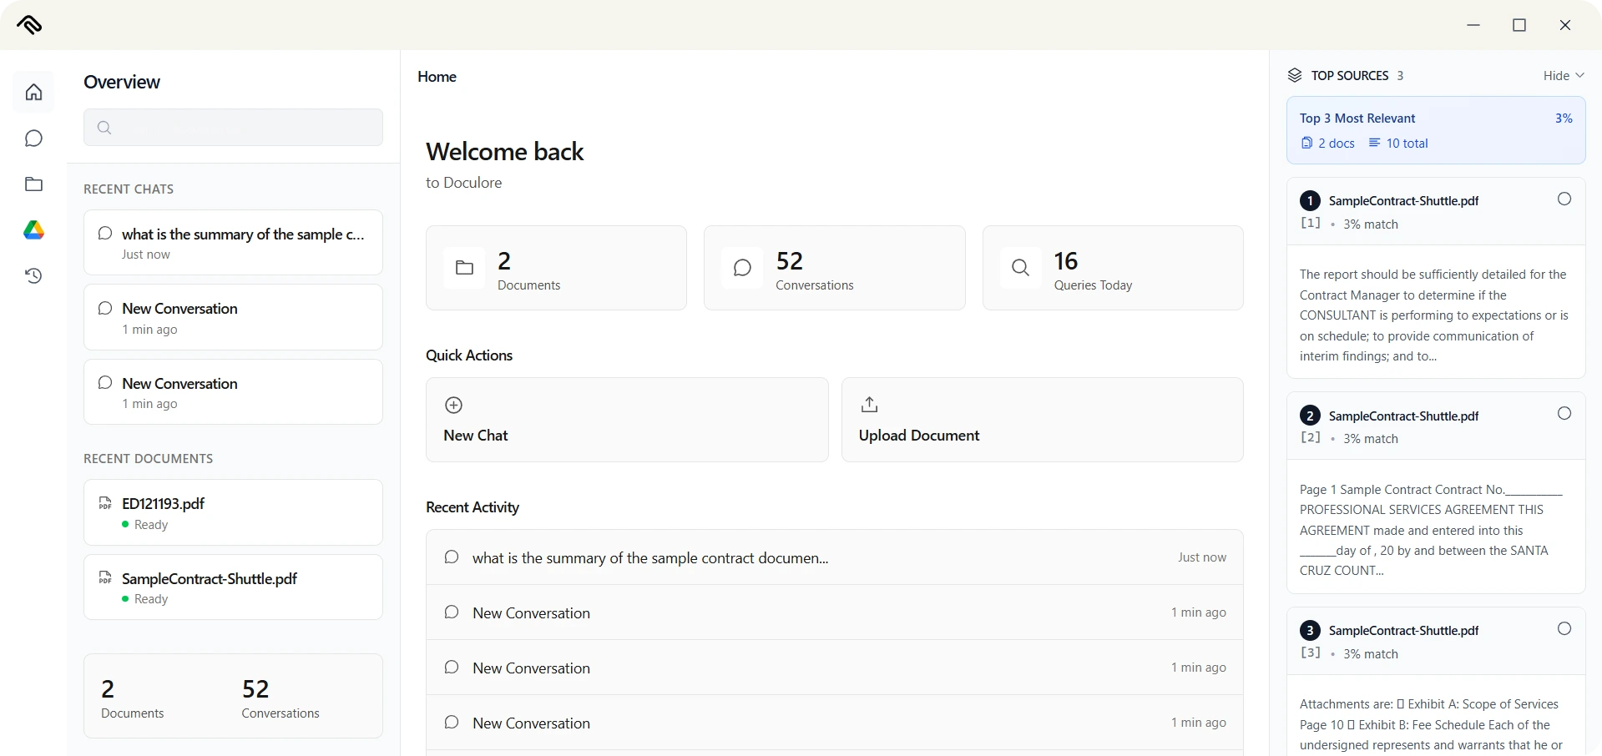Open the Home icon in sidebar
The width and height of the screenshot is (1602, 756).
[x=33, y=92]
